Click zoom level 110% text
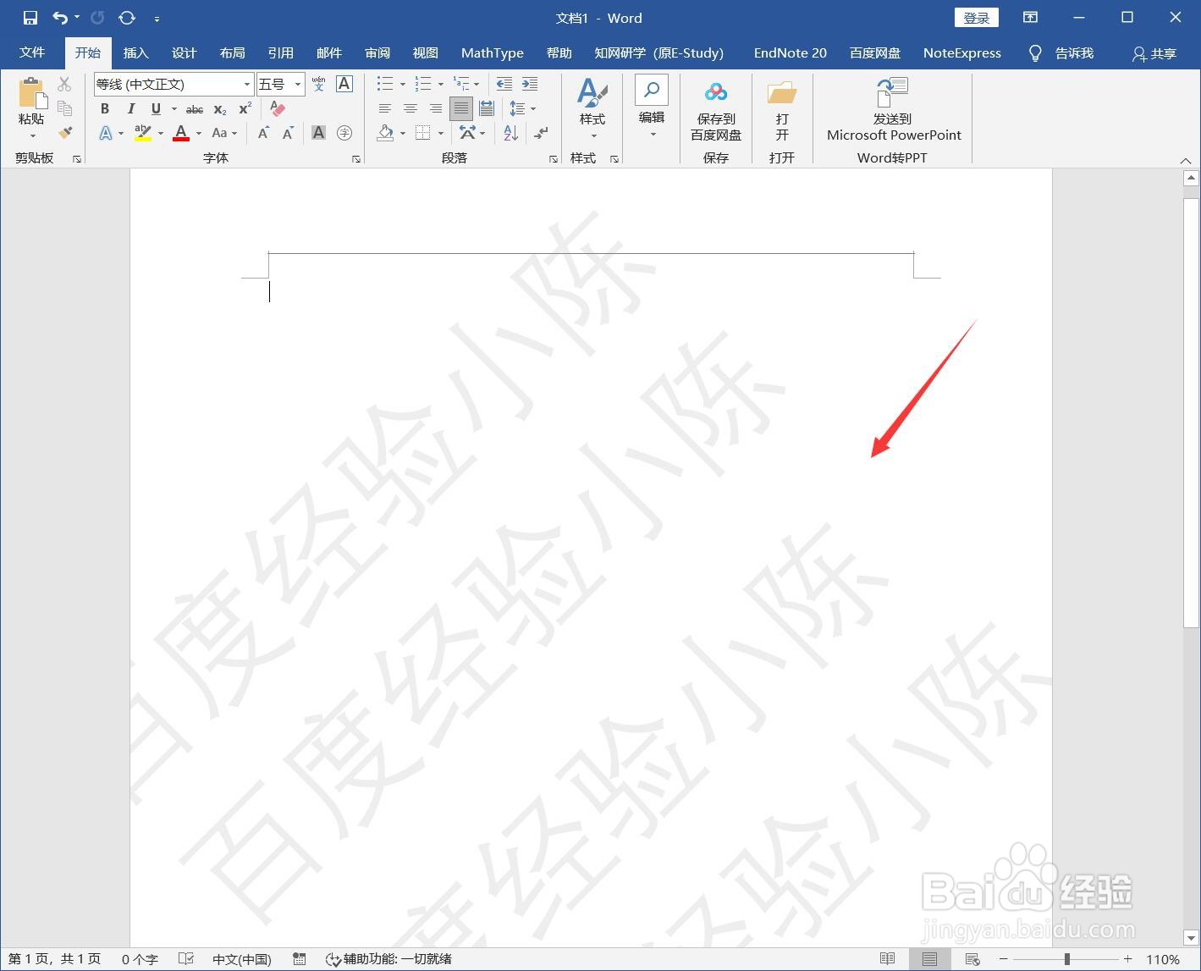 coord(1163,959)
